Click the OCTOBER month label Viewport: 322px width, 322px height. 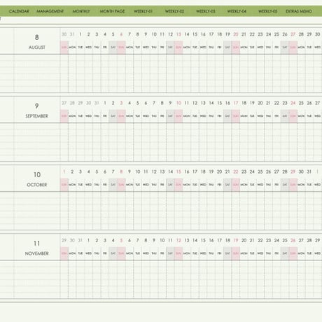37,185
